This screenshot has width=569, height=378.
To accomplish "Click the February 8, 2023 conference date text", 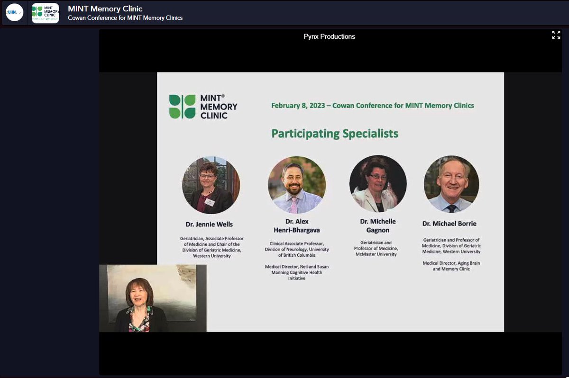I will tap(372, 105).
